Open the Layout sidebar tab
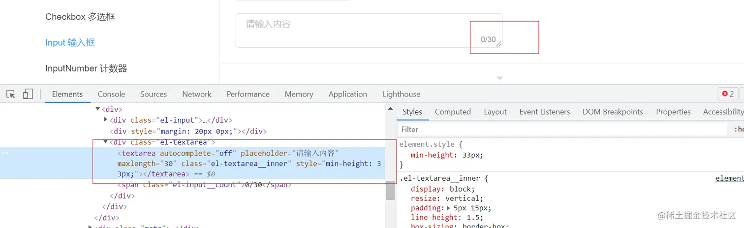Image resolution: width=744 pixels, height=228 pixels. click(x=495, y=112)
